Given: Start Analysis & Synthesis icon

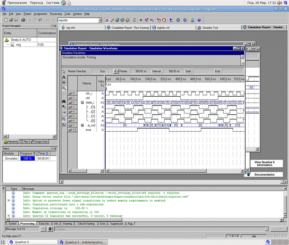Looking at the screenshot, I should 146,20.
